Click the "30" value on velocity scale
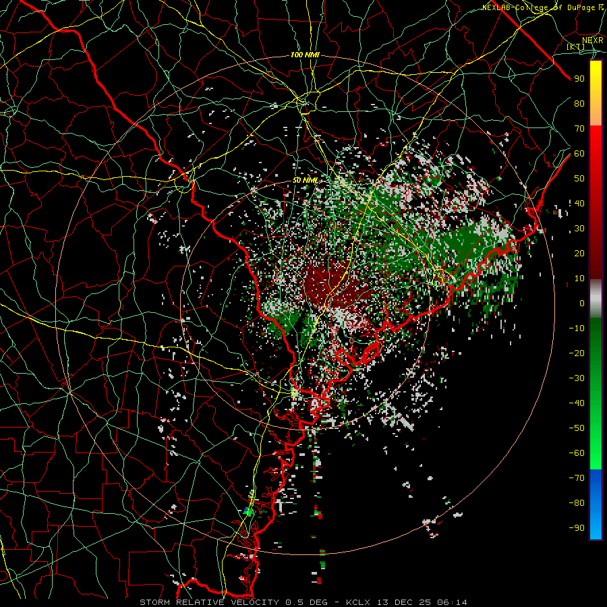607x607 pixels. pyautogui.click(x=579, y=229)
